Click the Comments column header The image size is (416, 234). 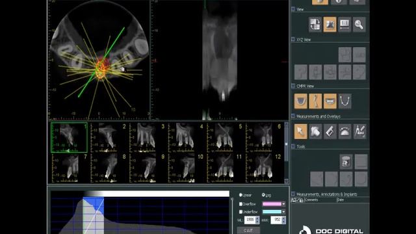tap(311, 200)
